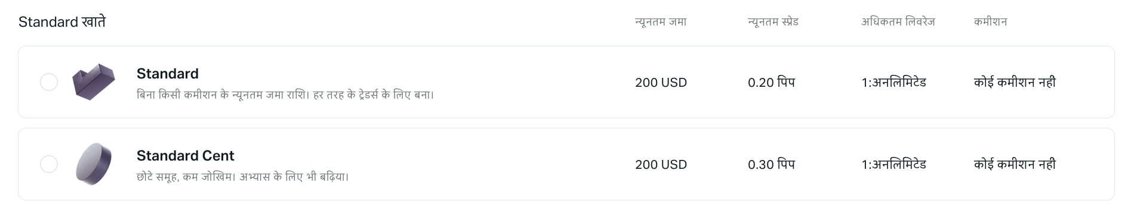Click the न्यूनतम स्प्रेड column header

(x=773, y=22)
